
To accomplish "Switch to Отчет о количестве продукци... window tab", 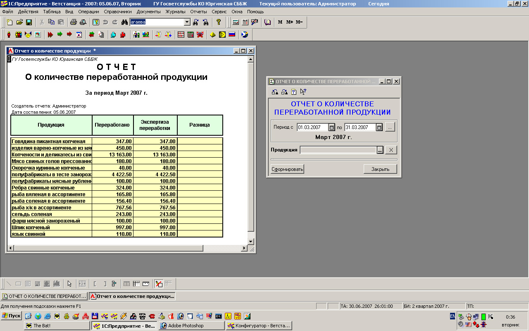I will tap(132, 296).
